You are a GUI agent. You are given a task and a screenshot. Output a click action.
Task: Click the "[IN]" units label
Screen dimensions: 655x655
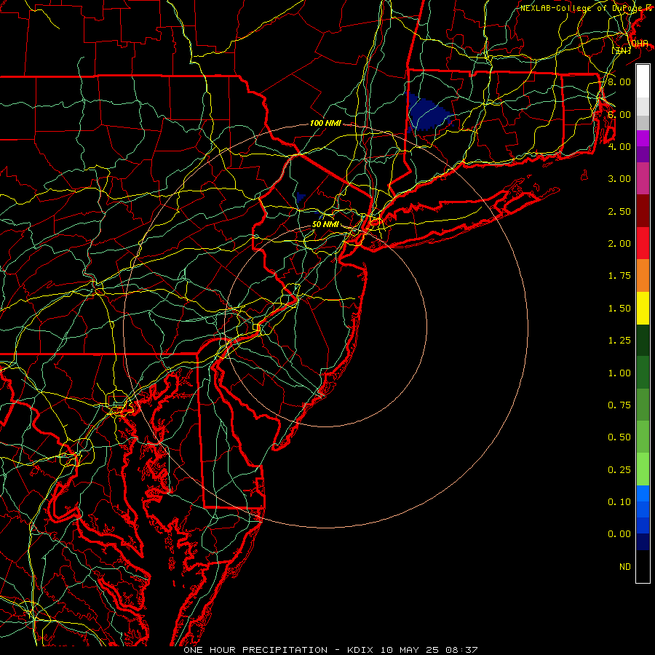(622, 50)
